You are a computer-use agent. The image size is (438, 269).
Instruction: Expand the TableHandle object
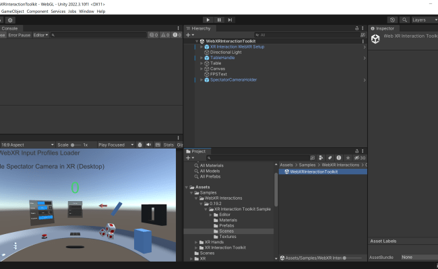(x=201, y=58)
